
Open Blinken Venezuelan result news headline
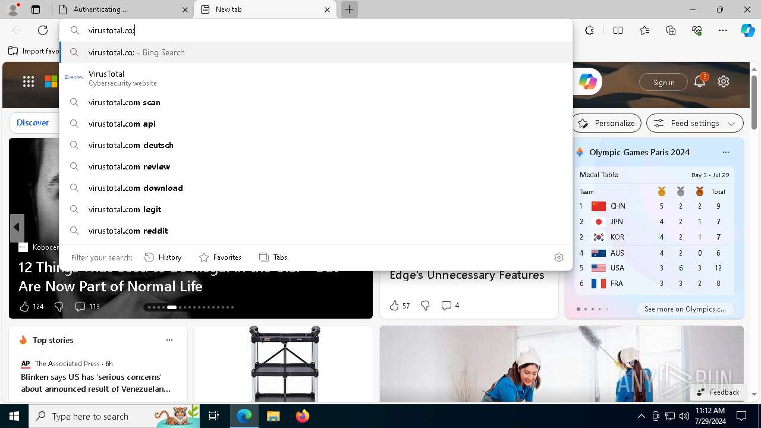pyautogui.click(x=96, y=383)
